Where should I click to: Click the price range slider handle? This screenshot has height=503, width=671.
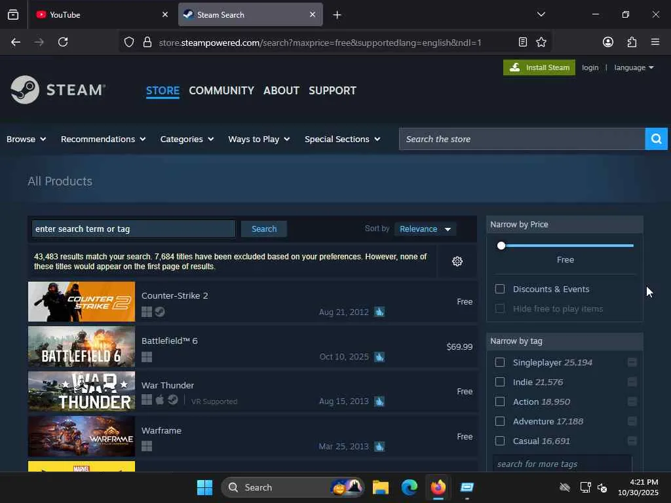coord(501,246)
